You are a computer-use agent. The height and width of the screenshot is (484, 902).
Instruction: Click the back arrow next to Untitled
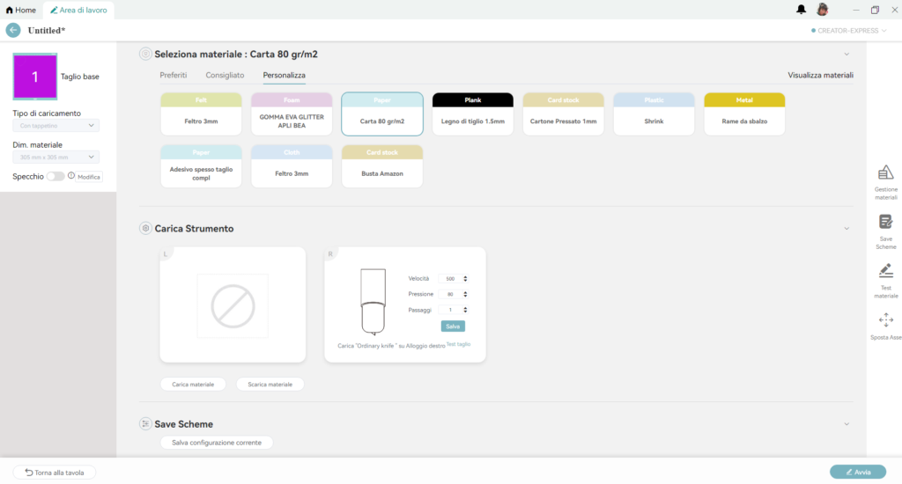[x=13, y=30]
